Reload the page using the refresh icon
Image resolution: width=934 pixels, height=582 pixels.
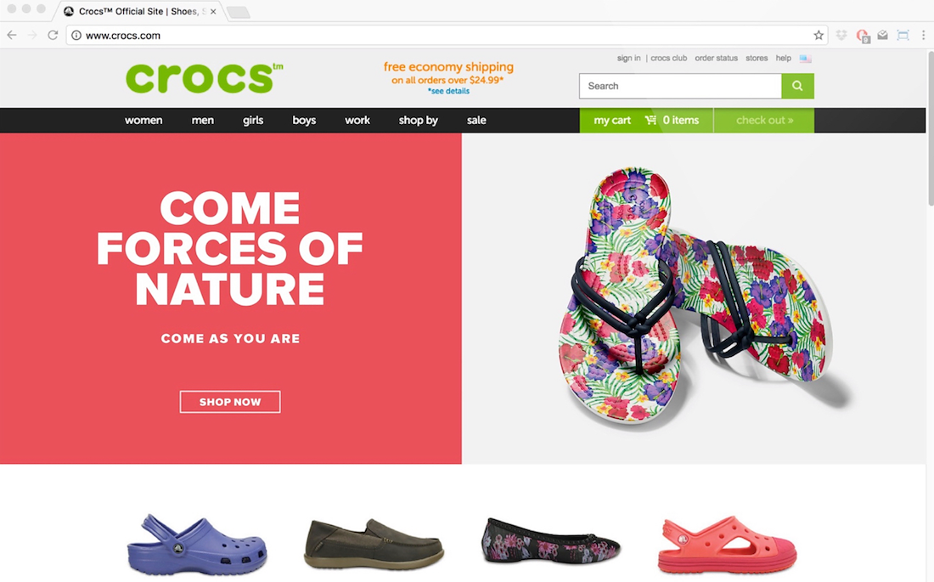[x=53, y=35]
